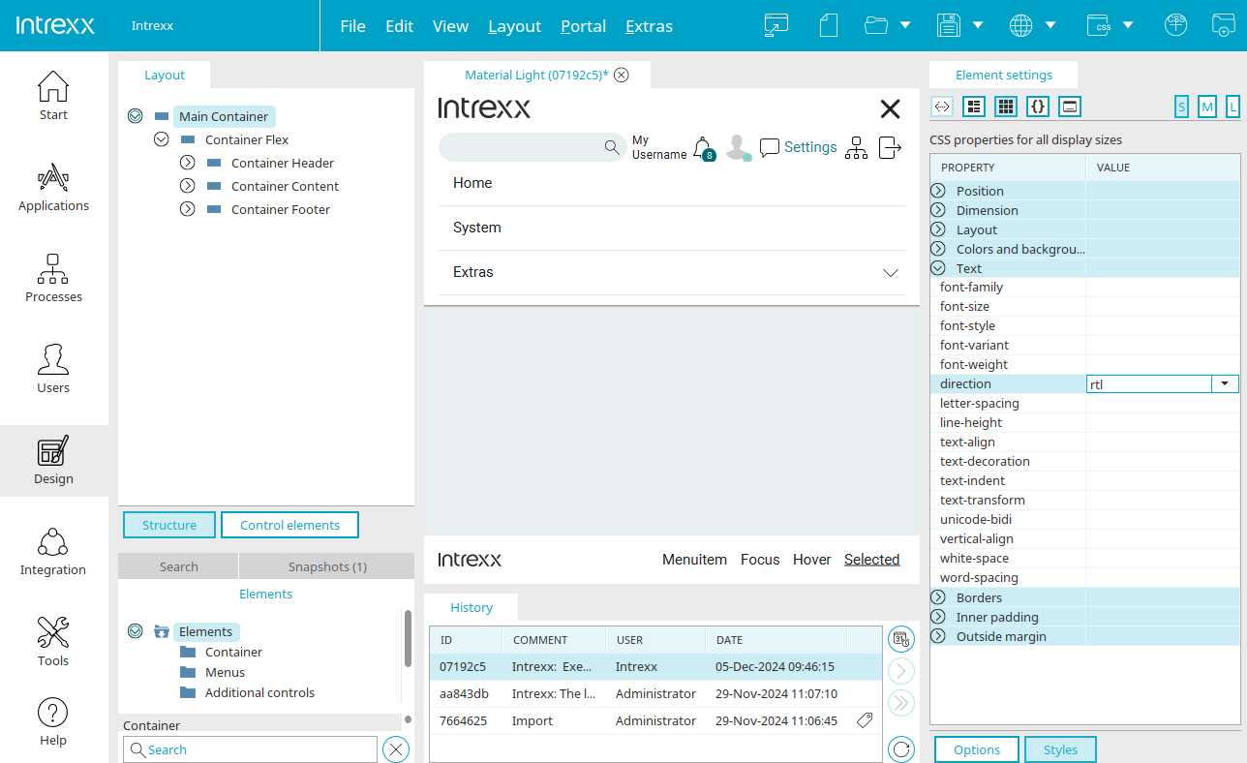
Task: Click the curly braces icon in Element settings
Action: (x=1038, y=107)
